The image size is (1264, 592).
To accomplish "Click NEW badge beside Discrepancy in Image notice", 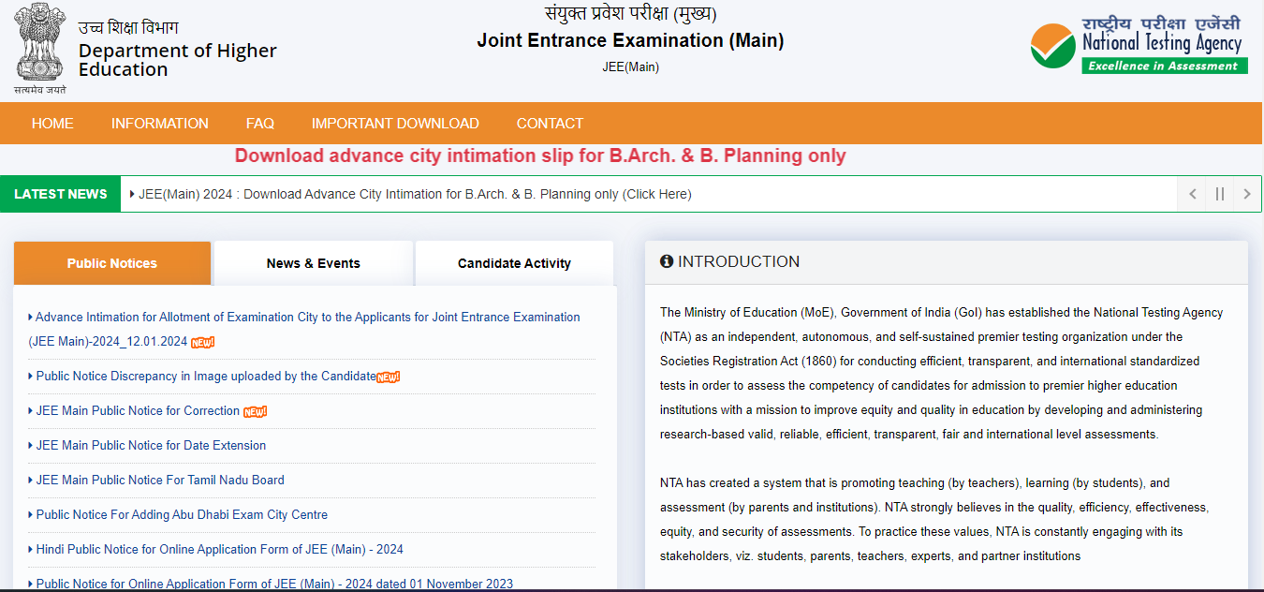I will point(389,377).
